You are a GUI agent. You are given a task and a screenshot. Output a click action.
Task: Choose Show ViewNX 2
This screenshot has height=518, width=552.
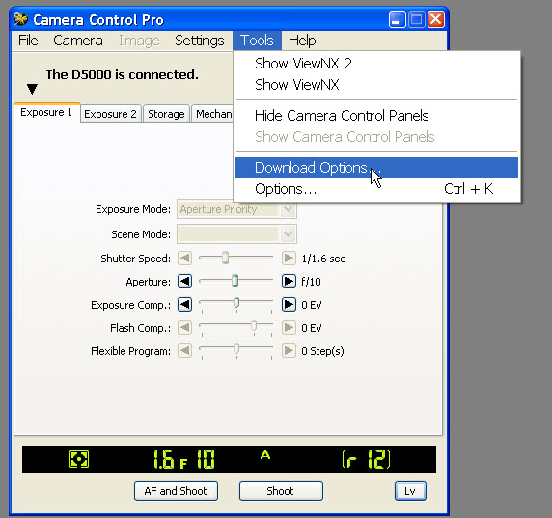coord(376,64)
